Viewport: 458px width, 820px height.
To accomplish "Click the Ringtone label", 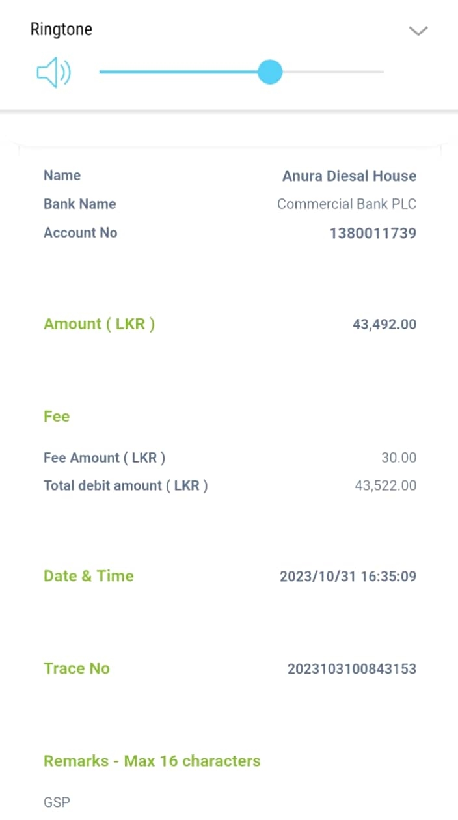I will [61, 29].
